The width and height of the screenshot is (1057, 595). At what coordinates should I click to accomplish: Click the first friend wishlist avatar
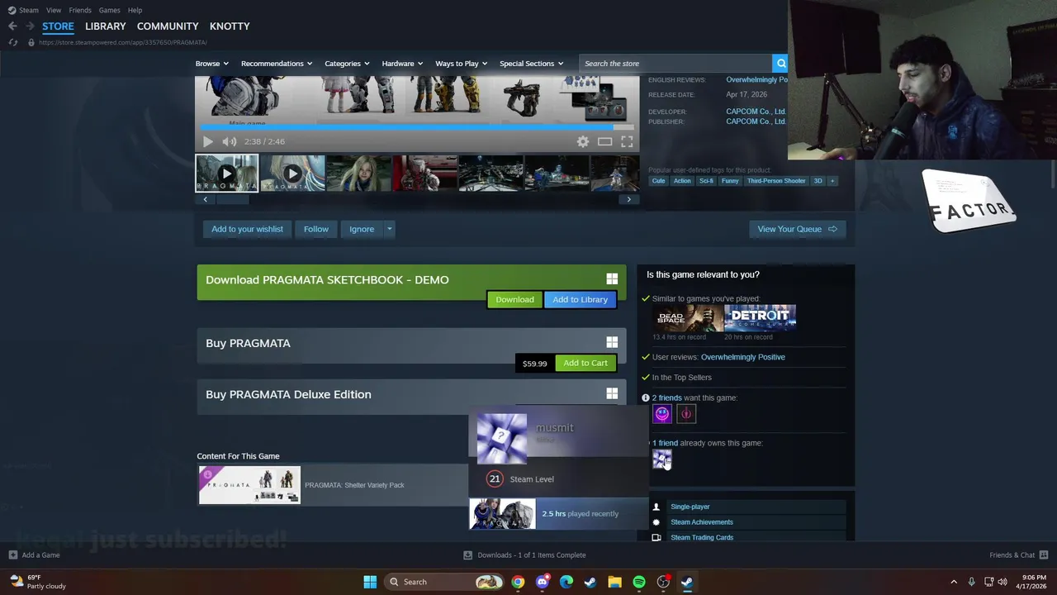(662, 414)
